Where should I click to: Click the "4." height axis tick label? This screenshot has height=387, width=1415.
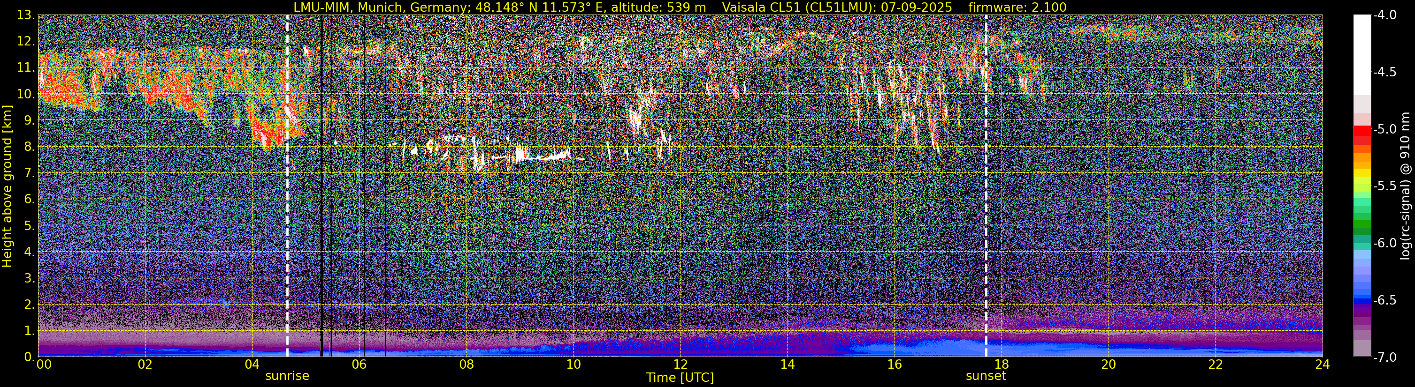(30, 252)
